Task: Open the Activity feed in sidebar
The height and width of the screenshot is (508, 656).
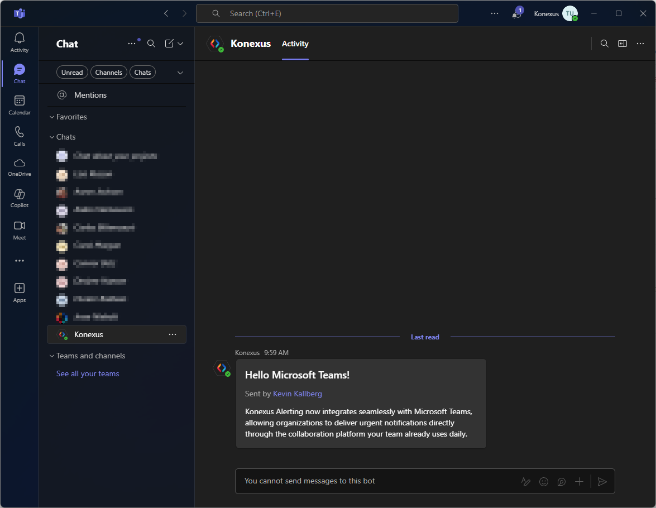Action: pyautogui.click(x=20, y=42)
